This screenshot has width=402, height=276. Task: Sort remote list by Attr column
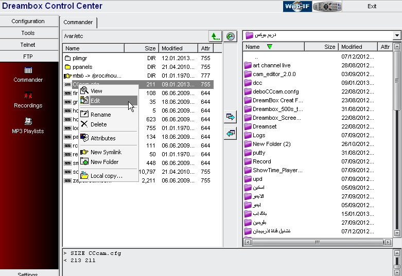click(205, 48)
